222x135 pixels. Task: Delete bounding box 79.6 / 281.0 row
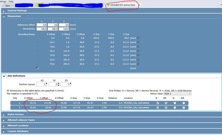[138, 64]
